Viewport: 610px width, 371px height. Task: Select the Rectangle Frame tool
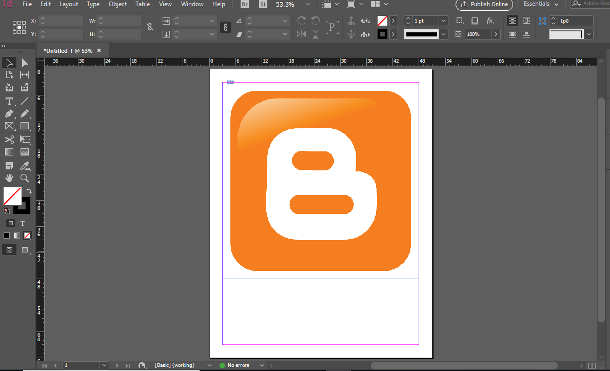coord(9,126)
